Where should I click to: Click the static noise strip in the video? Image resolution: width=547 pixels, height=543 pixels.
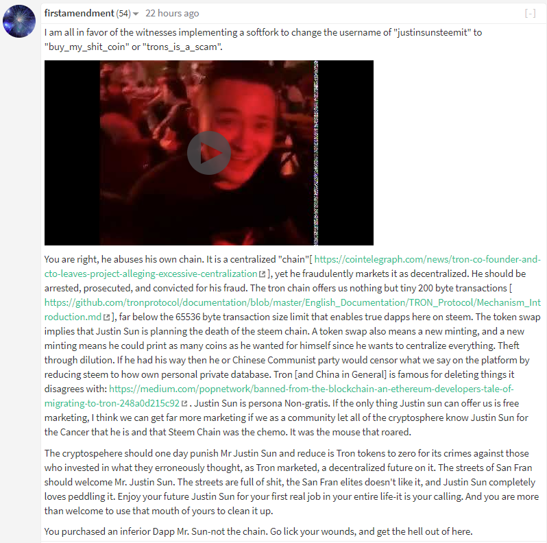(x=316, y=153)
